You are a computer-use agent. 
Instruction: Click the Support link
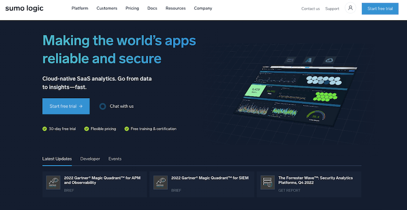(x=332, y=9)
